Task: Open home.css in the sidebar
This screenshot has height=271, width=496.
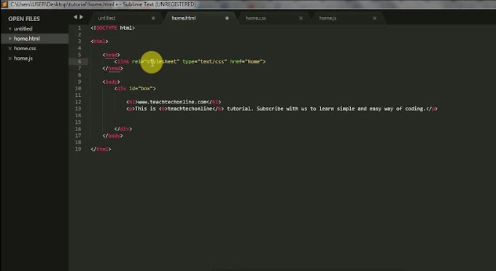Action: pos(25,48)
